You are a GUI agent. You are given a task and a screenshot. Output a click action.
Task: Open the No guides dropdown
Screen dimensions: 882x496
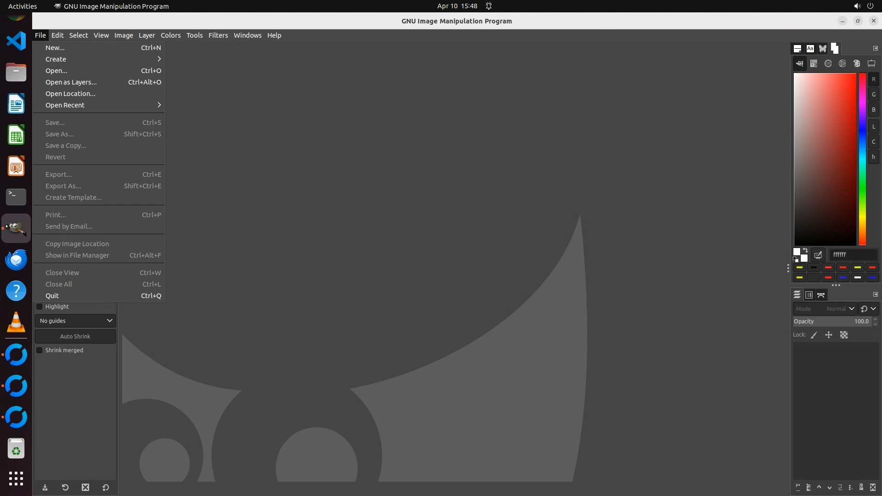click(x=75, y=321)
